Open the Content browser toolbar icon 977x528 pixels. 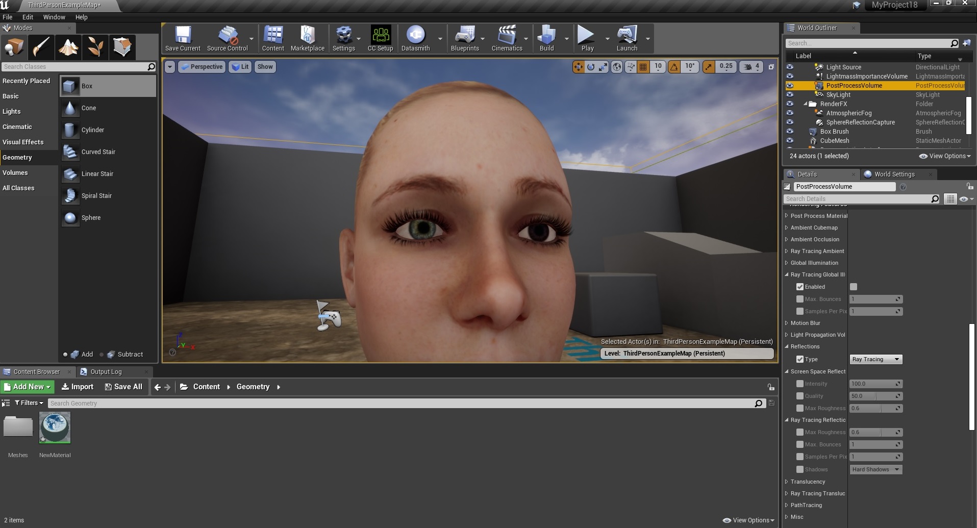coord(273,38)
